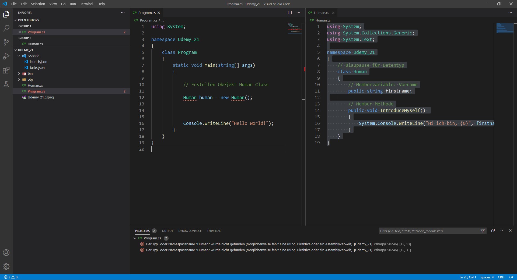Click ellipsis breadcrumb after Program.cs
517x280 pixels.
(163, 20)
